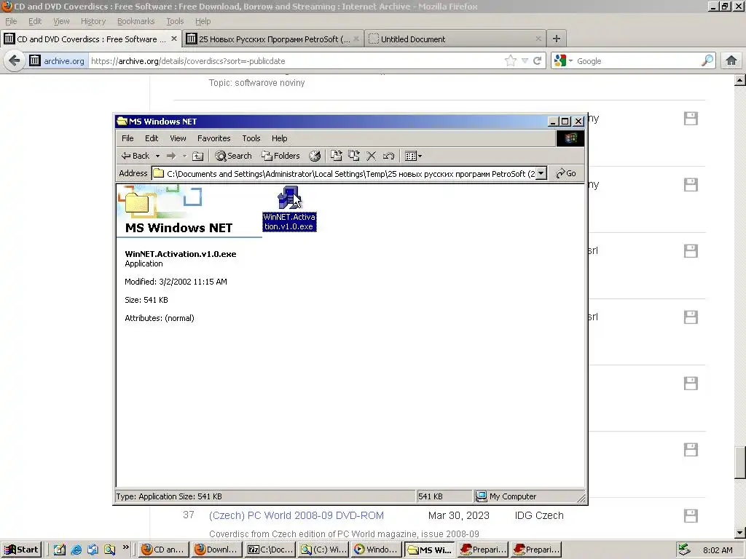Screen dimensions: 746x559
Task: Click 'Modified: 3/2/2002 11:15 AM' text
Action: pos(176,282)
